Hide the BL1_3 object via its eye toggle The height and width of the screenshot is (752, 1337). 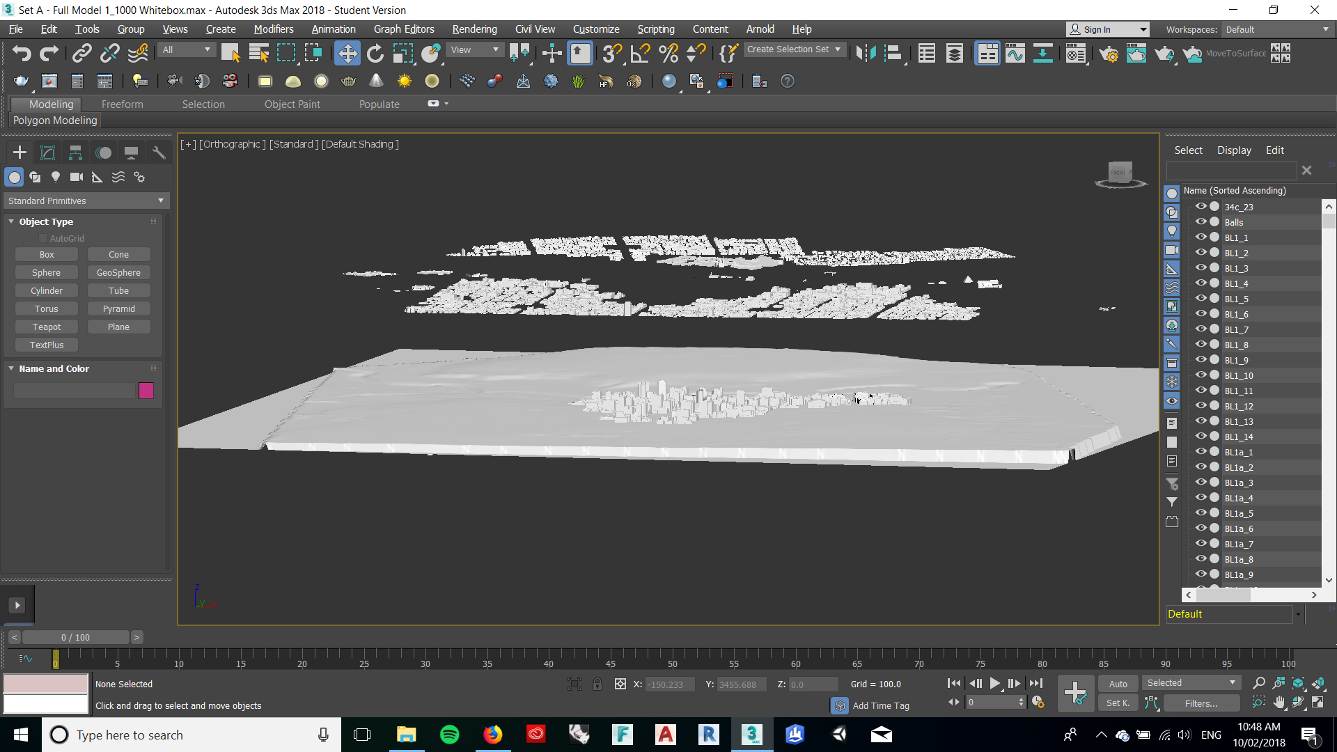point(1201,268)
